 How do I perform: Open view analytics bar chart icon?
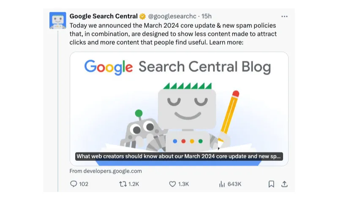coord(222,184)
